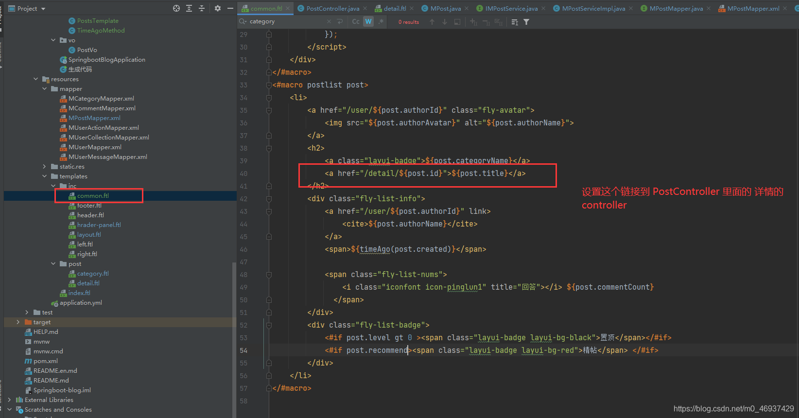Toggle Regex search option
The height and width of the screenshot is (418, 799).
click(381, 21)
